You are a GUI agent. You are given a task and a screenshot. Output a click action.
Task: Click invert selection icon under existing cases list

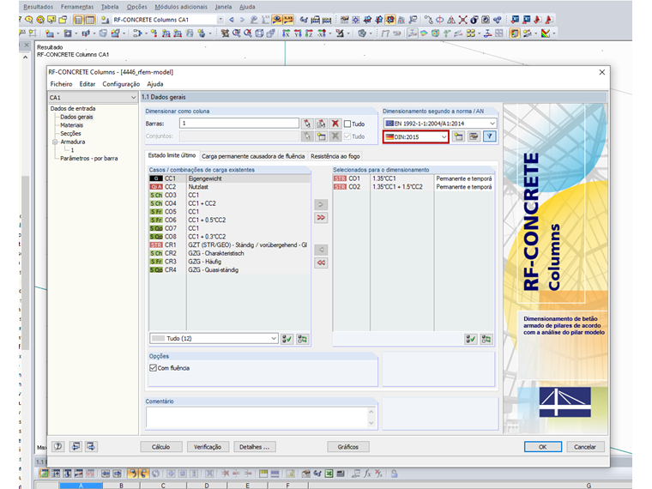coord(302,339)
